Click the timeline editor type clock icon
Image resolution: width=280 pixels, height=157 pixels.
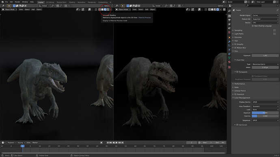pyautogui.click(x=3, y=142)
